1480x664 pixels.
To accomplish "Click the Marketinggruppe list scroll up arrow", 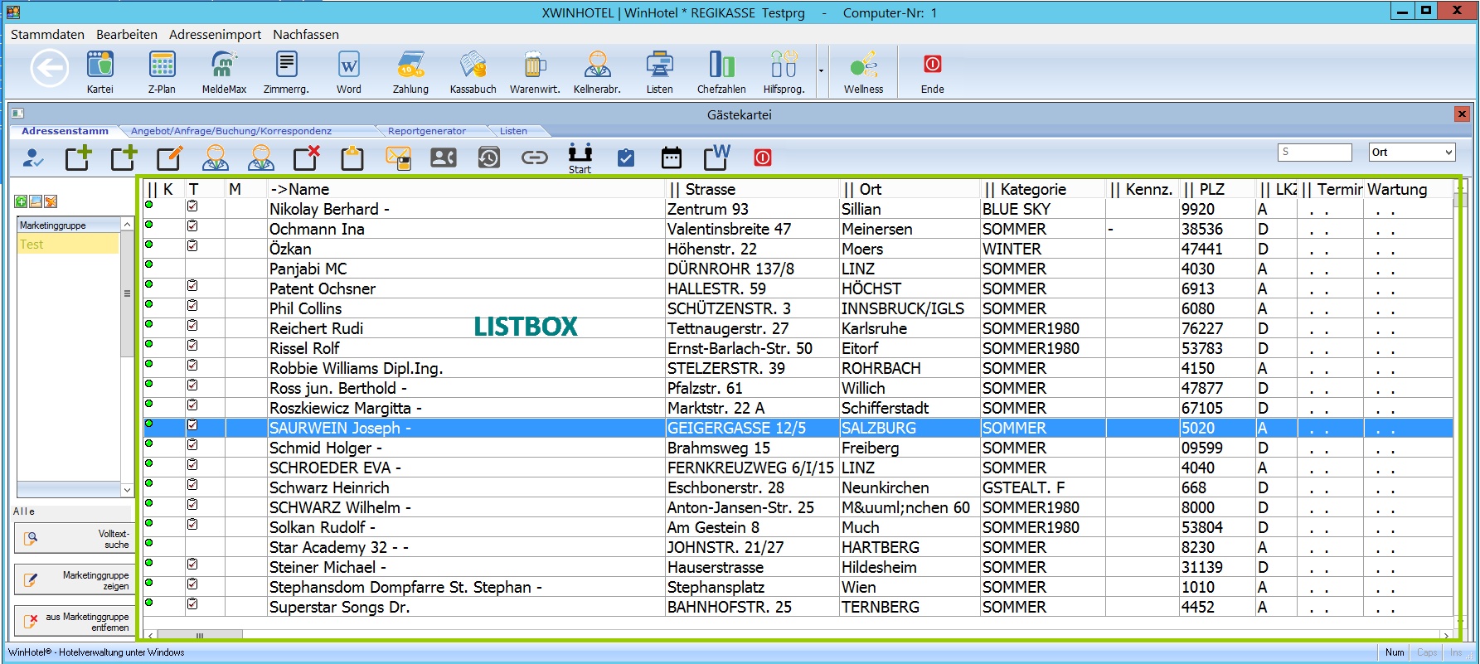I will 127,225.
